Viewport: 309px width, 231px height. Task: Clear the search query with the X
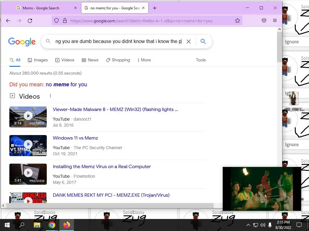click(x=189, y=42)
